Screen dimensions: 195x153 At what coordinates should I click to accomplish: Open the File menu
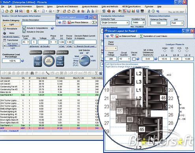coord(3,7)
